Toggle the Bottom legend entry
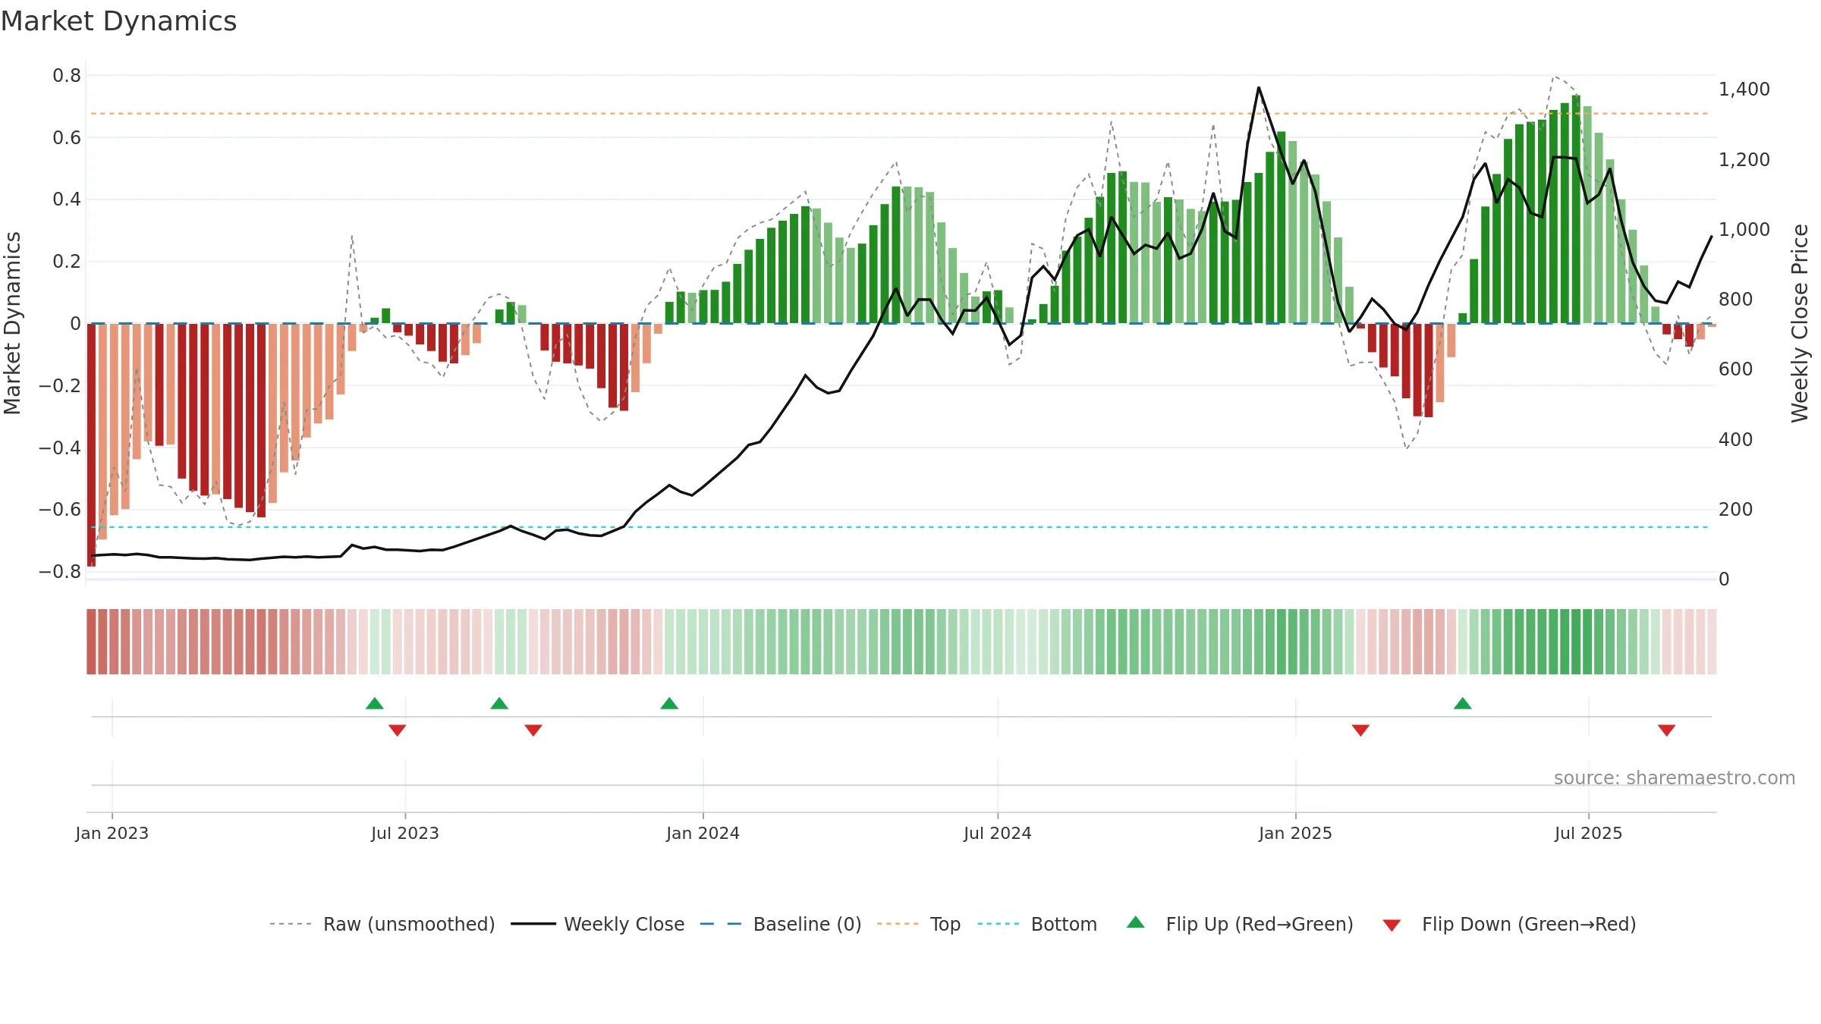 [1036, 924]
